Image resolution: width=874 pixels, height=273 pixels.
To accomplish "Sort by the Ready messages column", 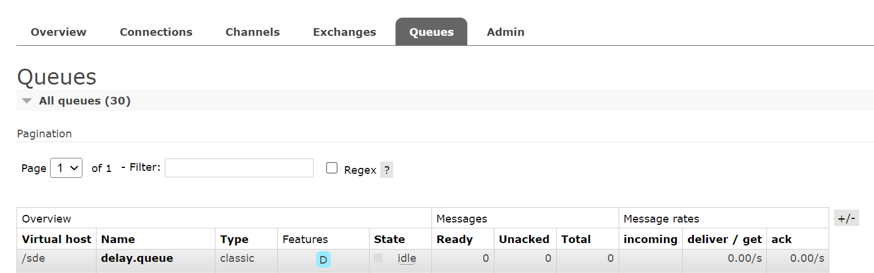I will [x=454, y=239].
